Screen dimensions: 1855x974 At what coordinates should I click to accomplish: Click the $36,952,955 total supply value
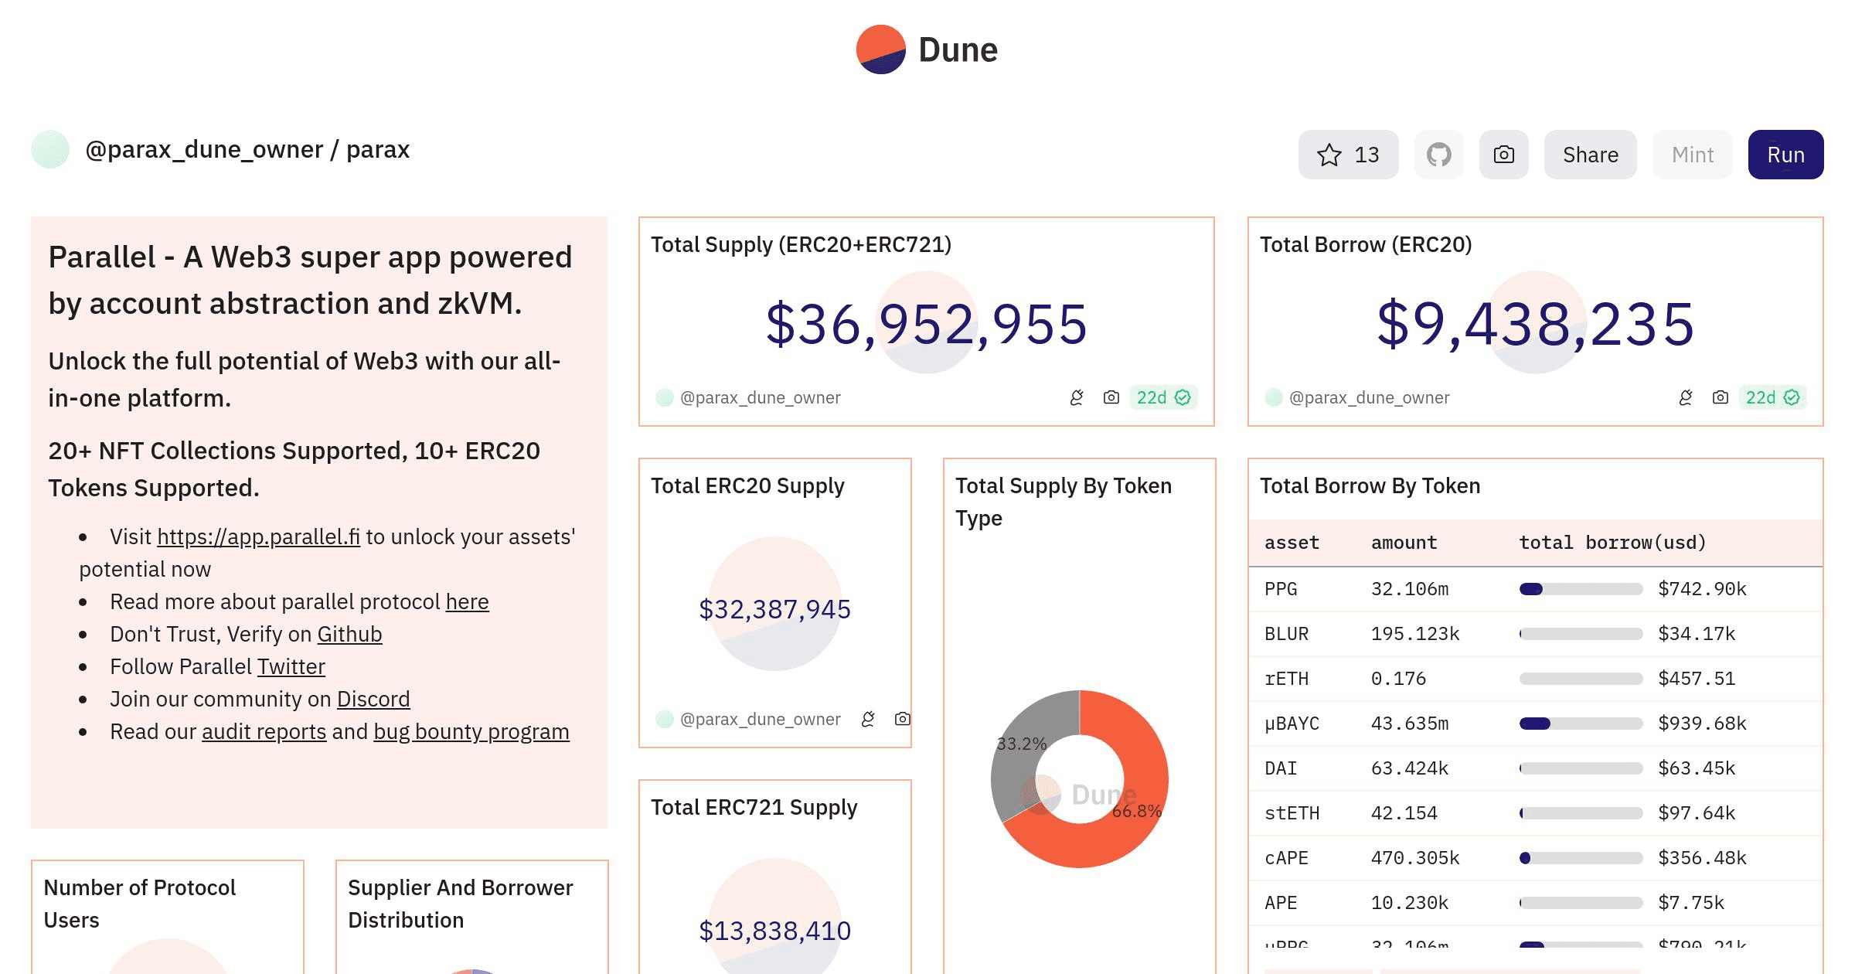tap(927, 324)
